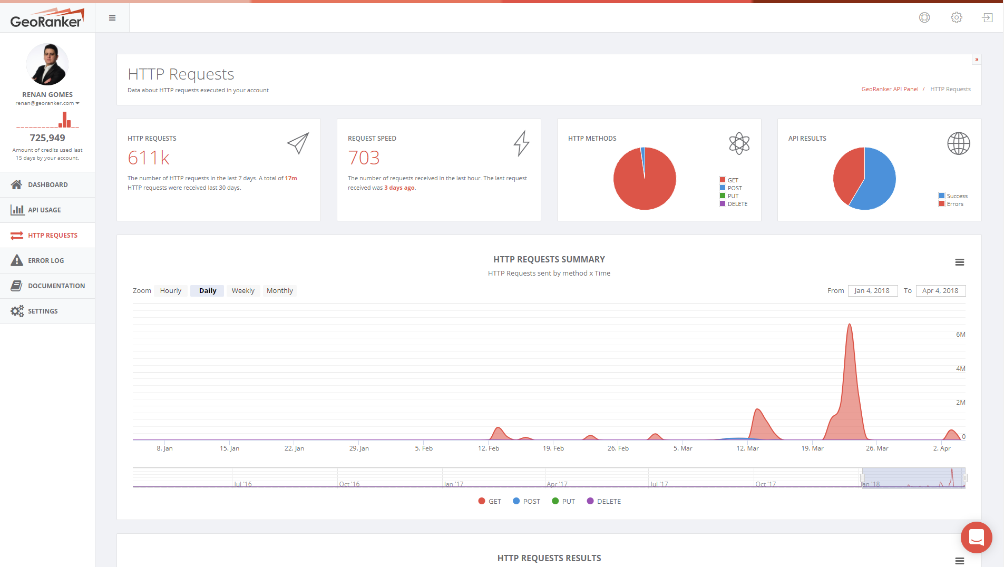This screenshot has height=567, width=1004.
Task: Click the Documentation book icon
Action: pos(17,286)
